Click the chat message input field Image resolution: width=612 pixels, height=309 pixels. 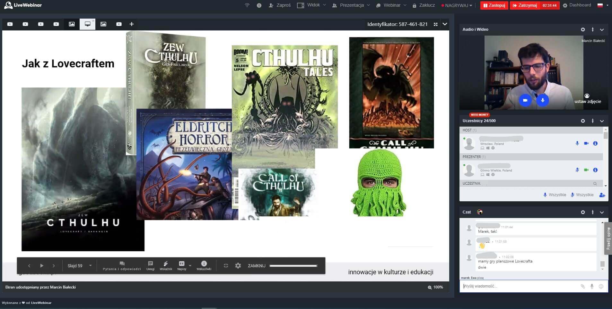tap(520, 286)
